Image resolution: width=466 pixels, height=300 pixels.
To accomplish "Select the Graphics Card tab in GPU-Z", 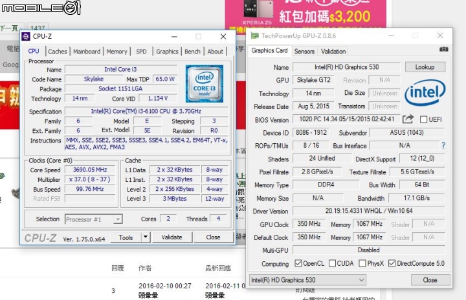I will click(269, 50).
